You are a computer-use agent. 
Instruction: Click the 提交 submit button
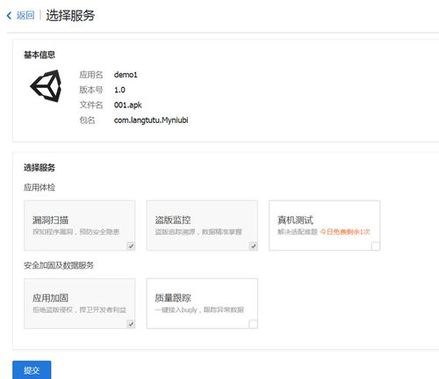[32, 370]
